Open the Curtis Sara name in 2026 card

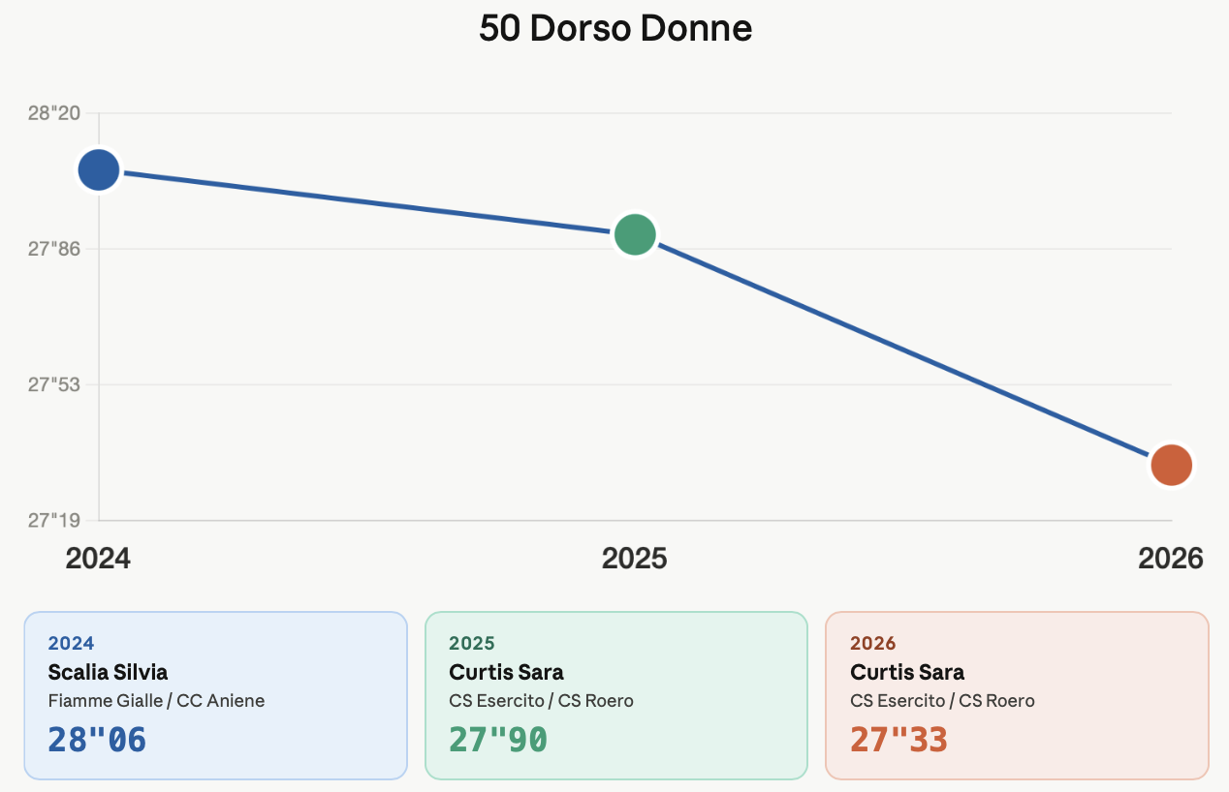[x=907, y=672]
